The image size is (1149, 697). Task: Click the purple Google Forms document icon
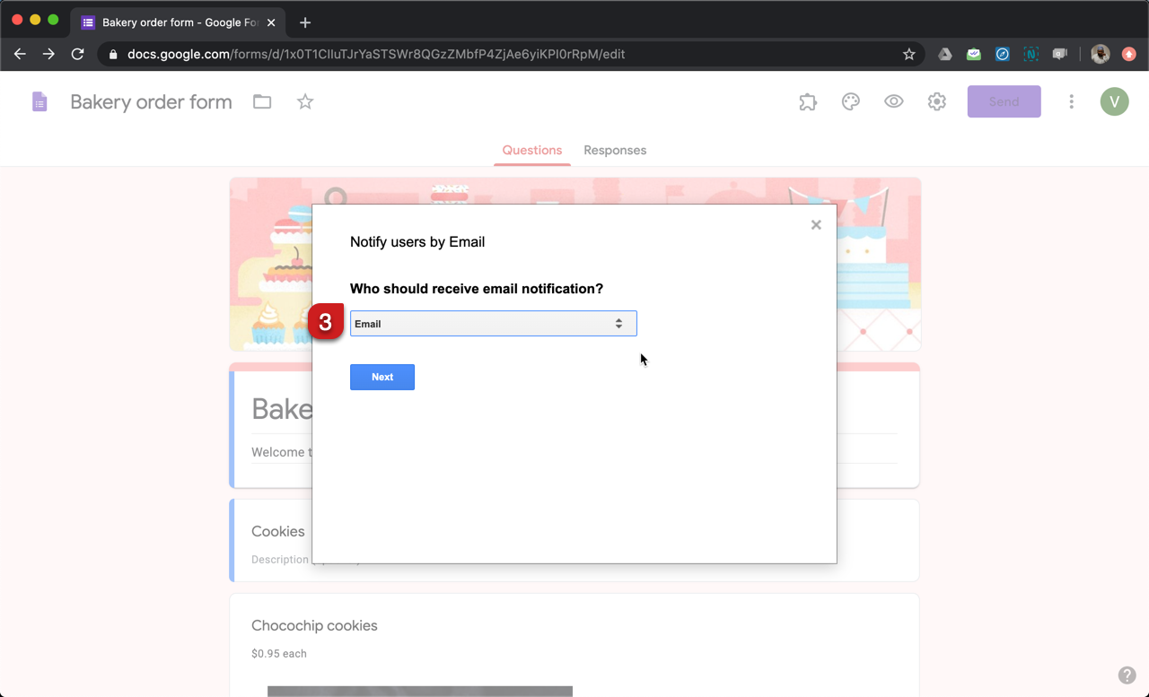tap(39, 101)
